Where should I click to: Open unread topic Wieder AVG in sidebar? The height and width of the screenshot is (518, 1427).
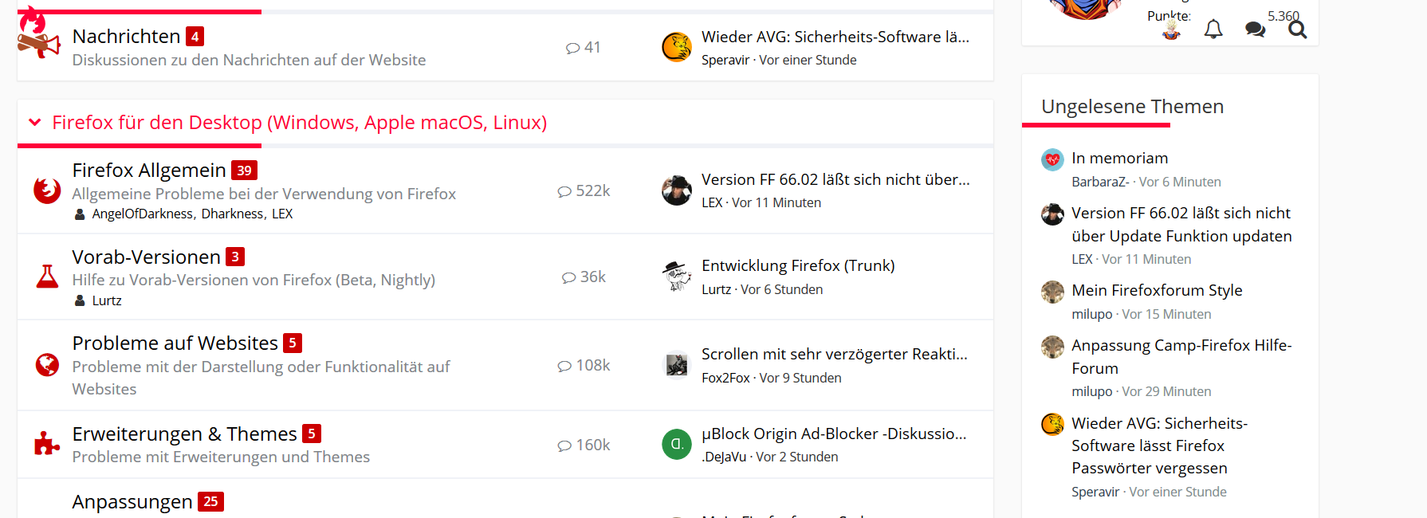tap(1159, 445)
